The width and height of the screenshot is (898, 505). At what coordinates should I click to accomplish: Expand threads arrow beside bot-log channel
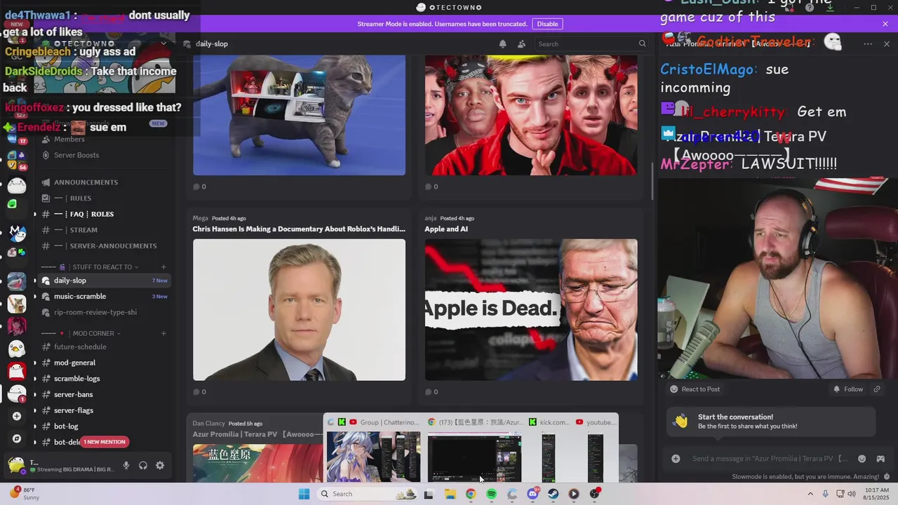(35, 426)
